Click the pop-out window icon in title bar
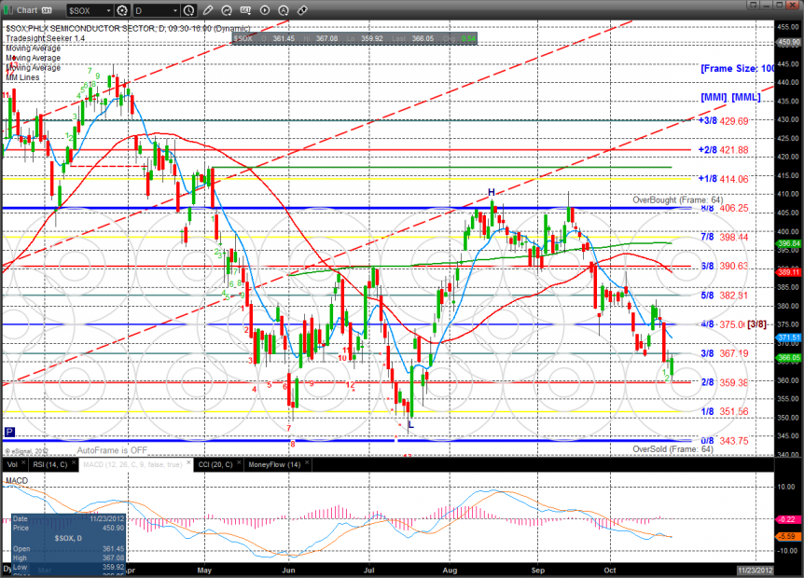The image size is (804, 578). coord(753,5)
